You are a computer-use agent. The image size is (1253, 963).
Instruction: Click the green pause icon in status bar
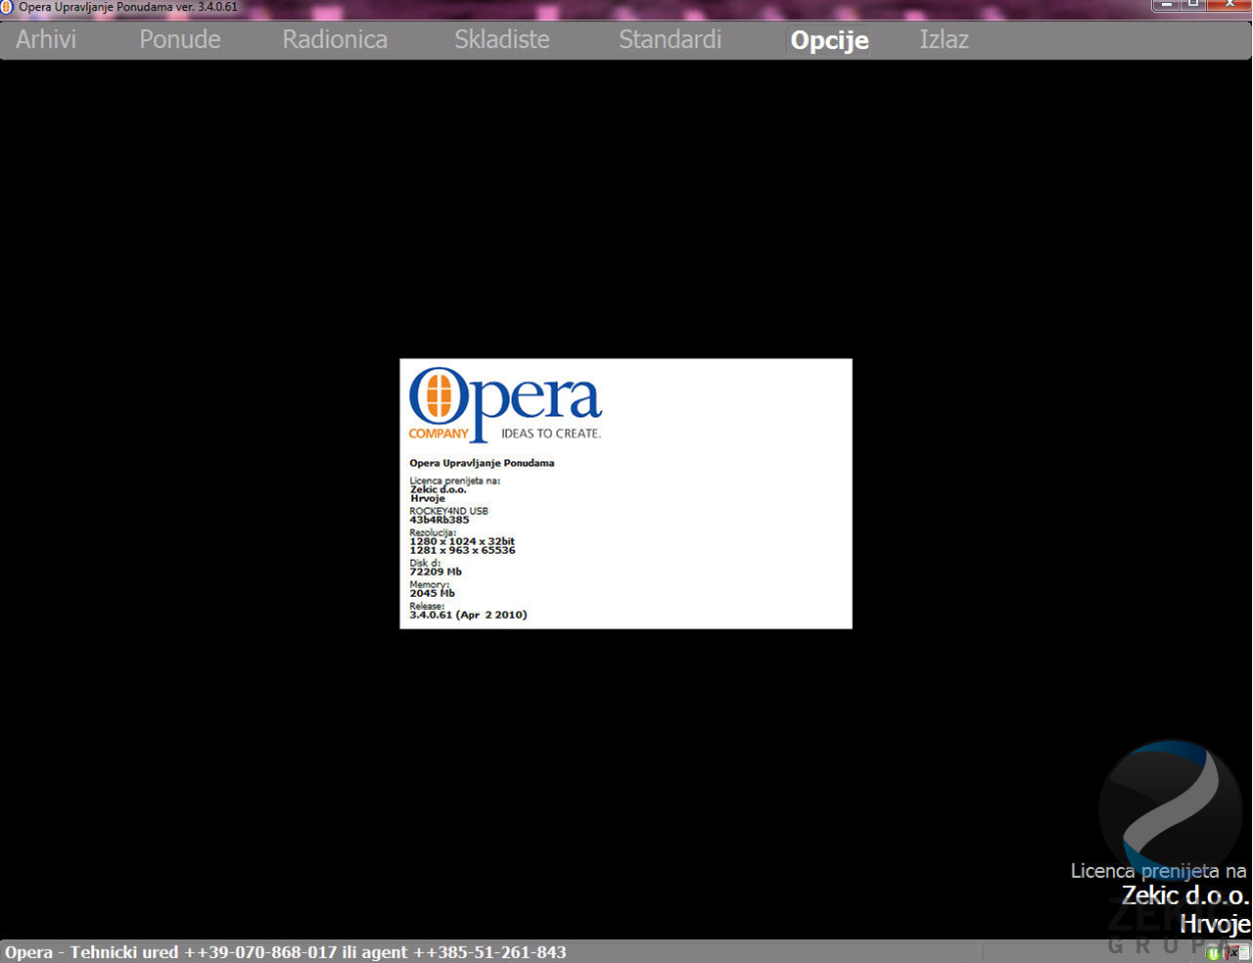pyautogui.click(x=1213, y=953)
